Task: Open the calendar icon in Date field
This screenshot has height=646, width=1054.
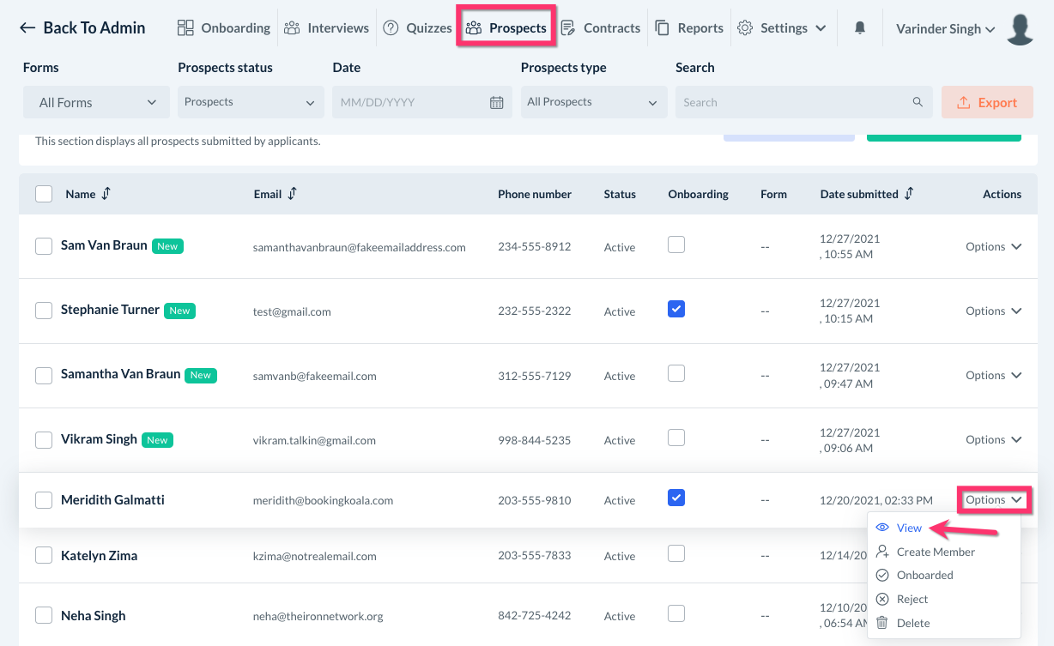Action: tap(496, 102)
